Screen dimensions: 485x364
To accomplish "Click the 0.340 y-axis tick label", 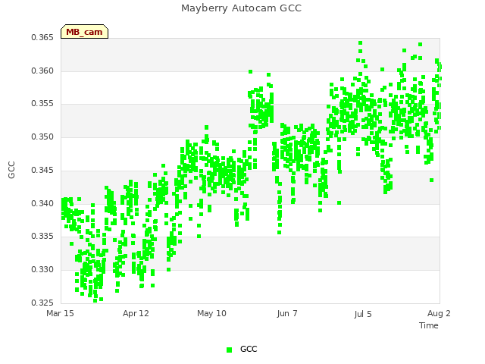I will click(42, 204).
